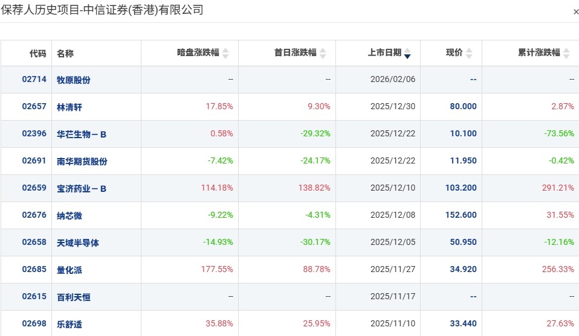Select listing date 2025/12/30
579x336 pixels.
pos(393,107)
